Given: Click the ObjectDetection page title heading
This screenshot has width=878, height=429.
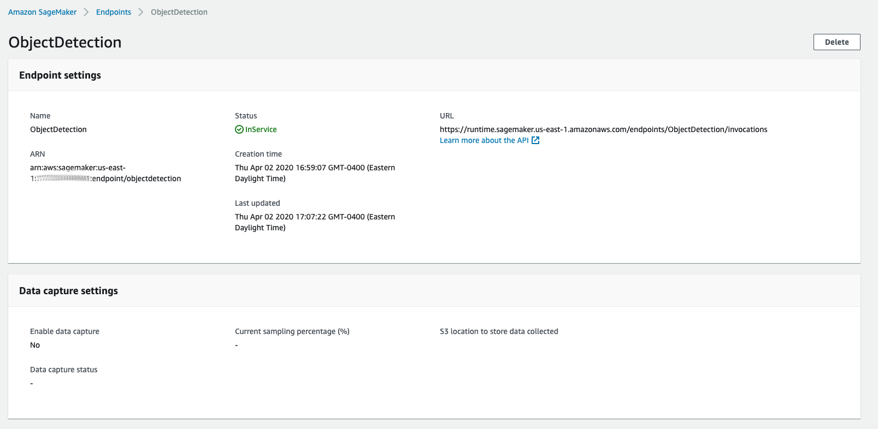Looking at the screenshot, I should click(x=65, y=42).
